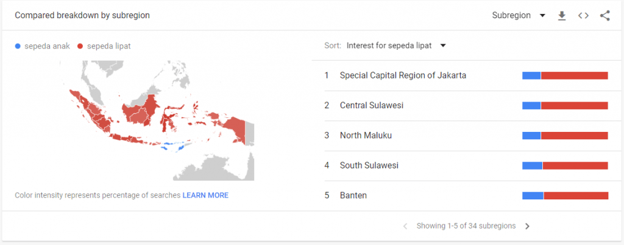Click the Banten comparison bar
624x245 pixels.
click(565, 195)
